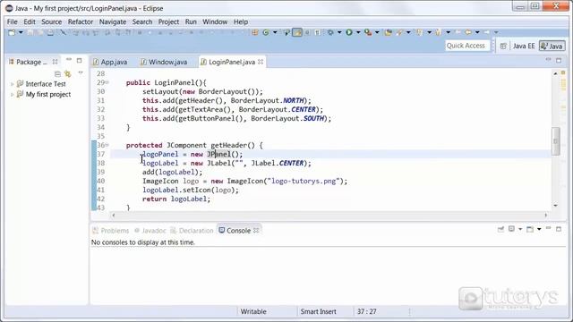Toggle Mark Occurrences highlighted toolbar button
Image resolution: width=573 pixels, height=322 pixels.
pos(297,32)
